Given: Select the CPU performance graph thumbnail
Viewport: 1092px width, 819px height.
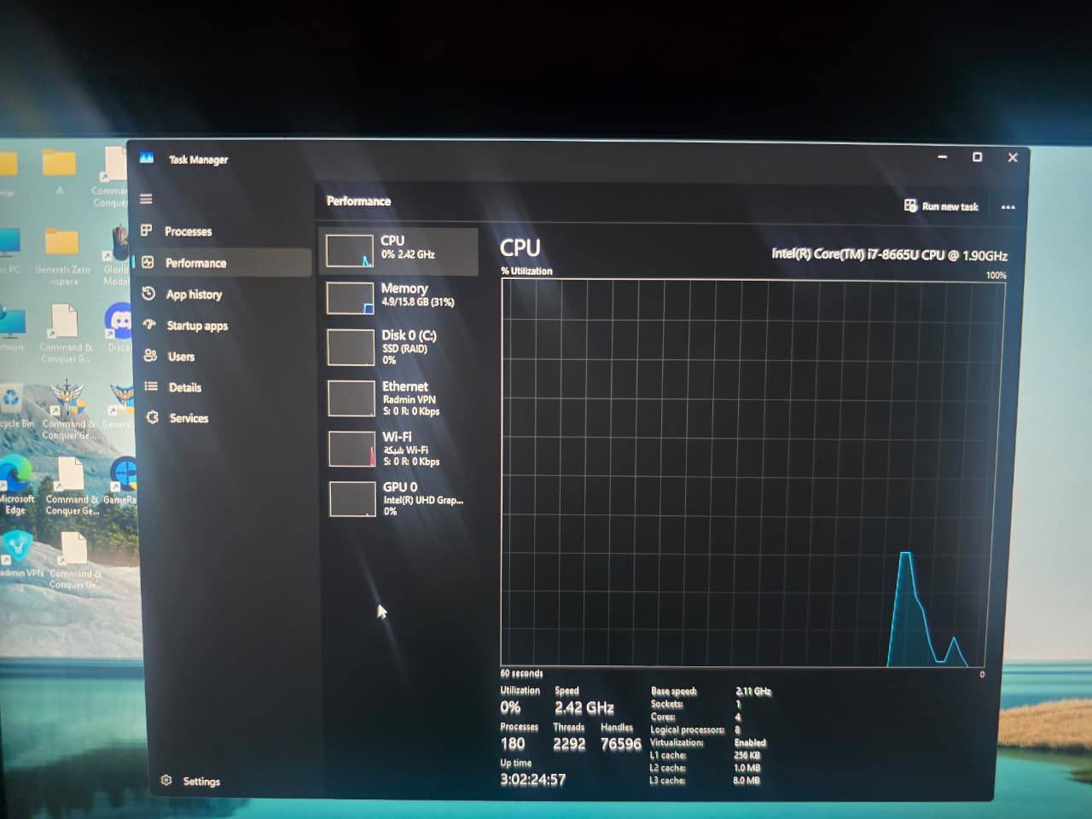Looking at the screenshot, I should 350,251.
